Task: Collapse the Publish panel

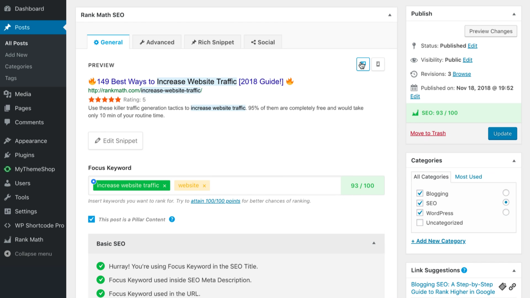Action: point(514,13)
